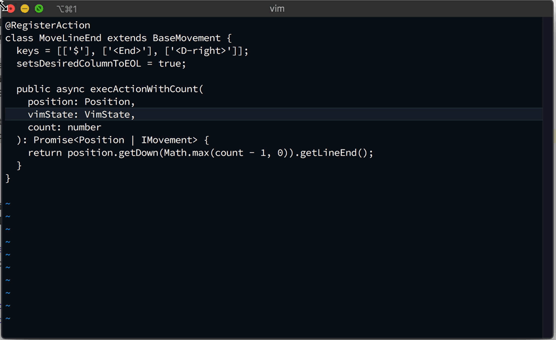556x340 pixels.
Task: Click "Math.max(count" in the return statement
Action: point(203,153)
